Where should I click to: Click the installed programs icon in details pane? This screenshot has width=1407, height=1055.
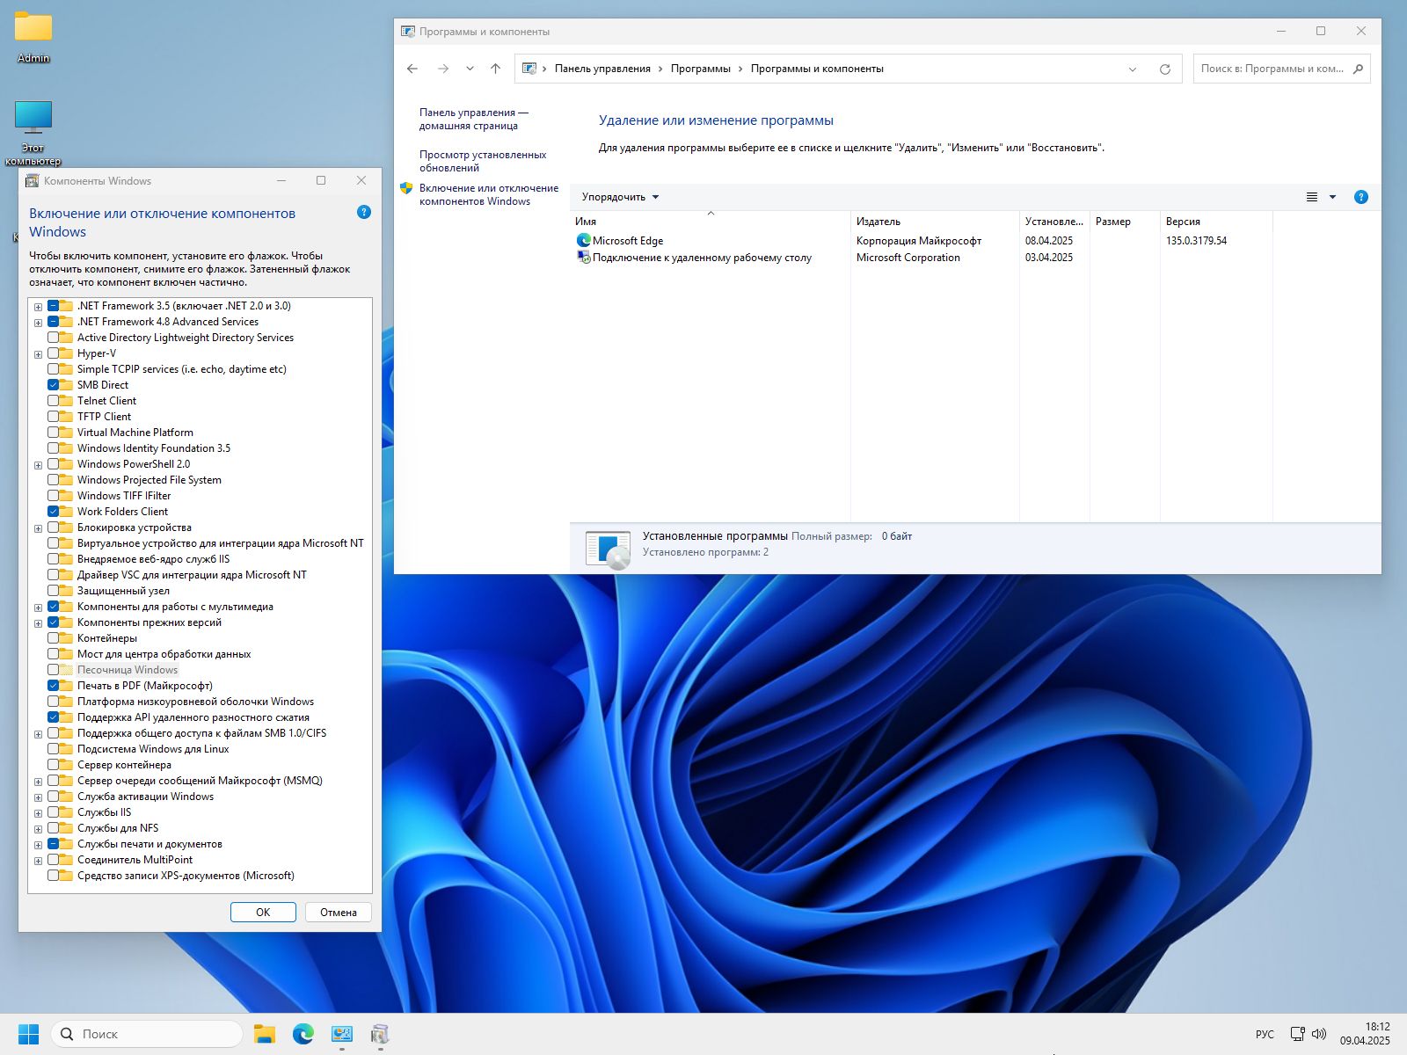click(609, 549)
